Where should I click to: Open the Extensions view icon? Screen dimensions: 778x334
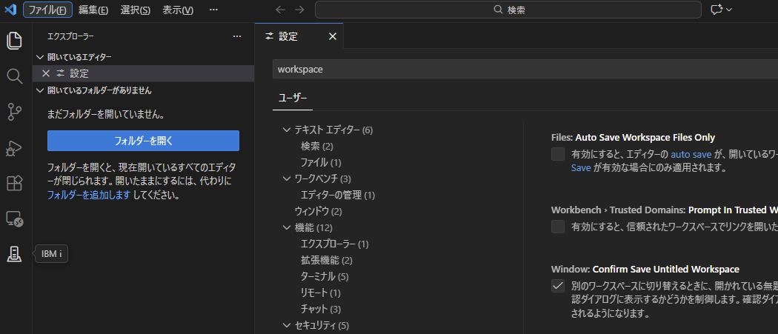pos(14,184)
